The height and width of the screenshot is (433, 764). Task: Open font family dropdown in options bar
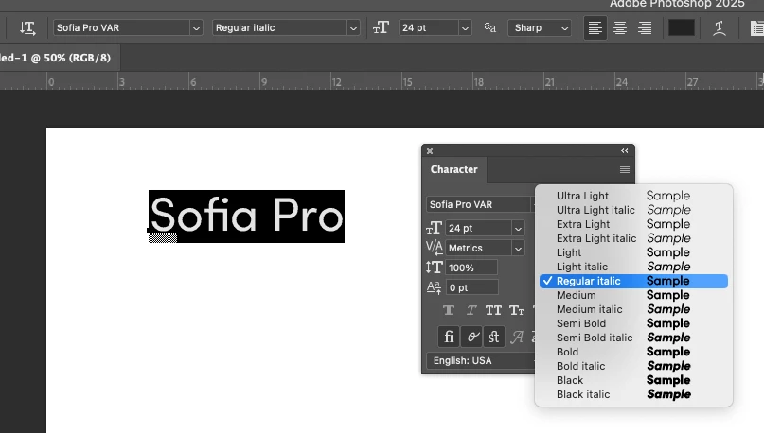196,28
